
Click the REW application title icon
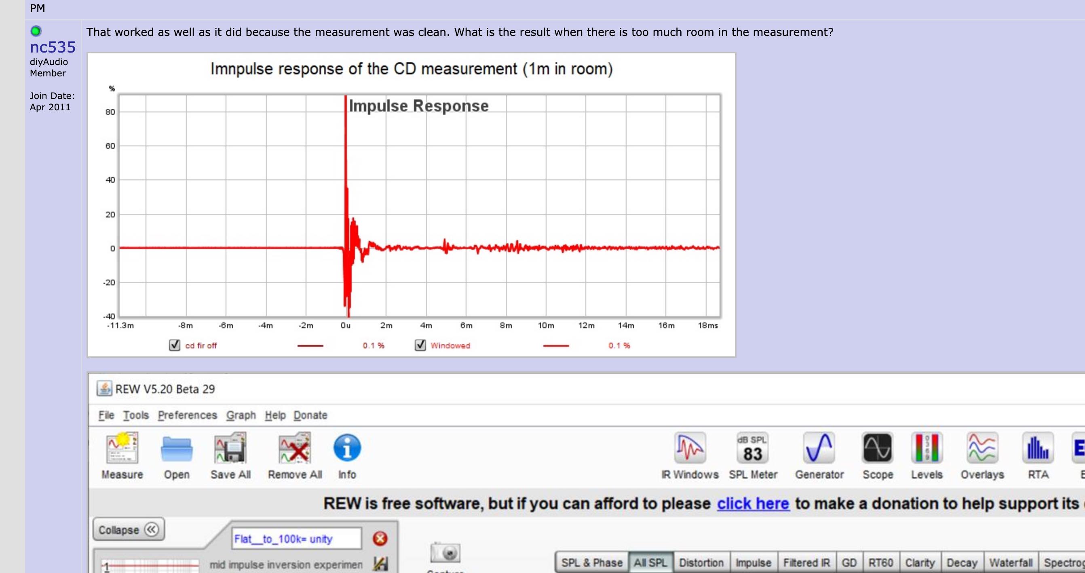[104, 389]
